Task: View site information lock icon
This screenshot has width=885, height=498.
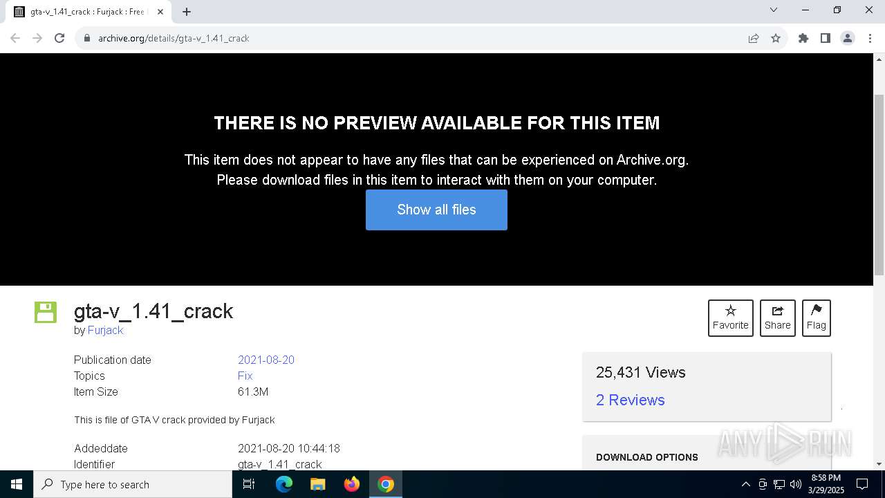Action: [x=86, y=38]
